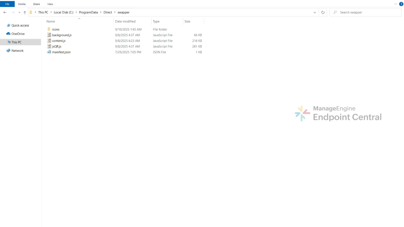Screen dimensions: 404x227
Task: Click the 1 KB size cell
Action: (199, 52)
